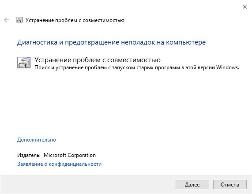Click the large compatibility troubleshooter icon

24,63
